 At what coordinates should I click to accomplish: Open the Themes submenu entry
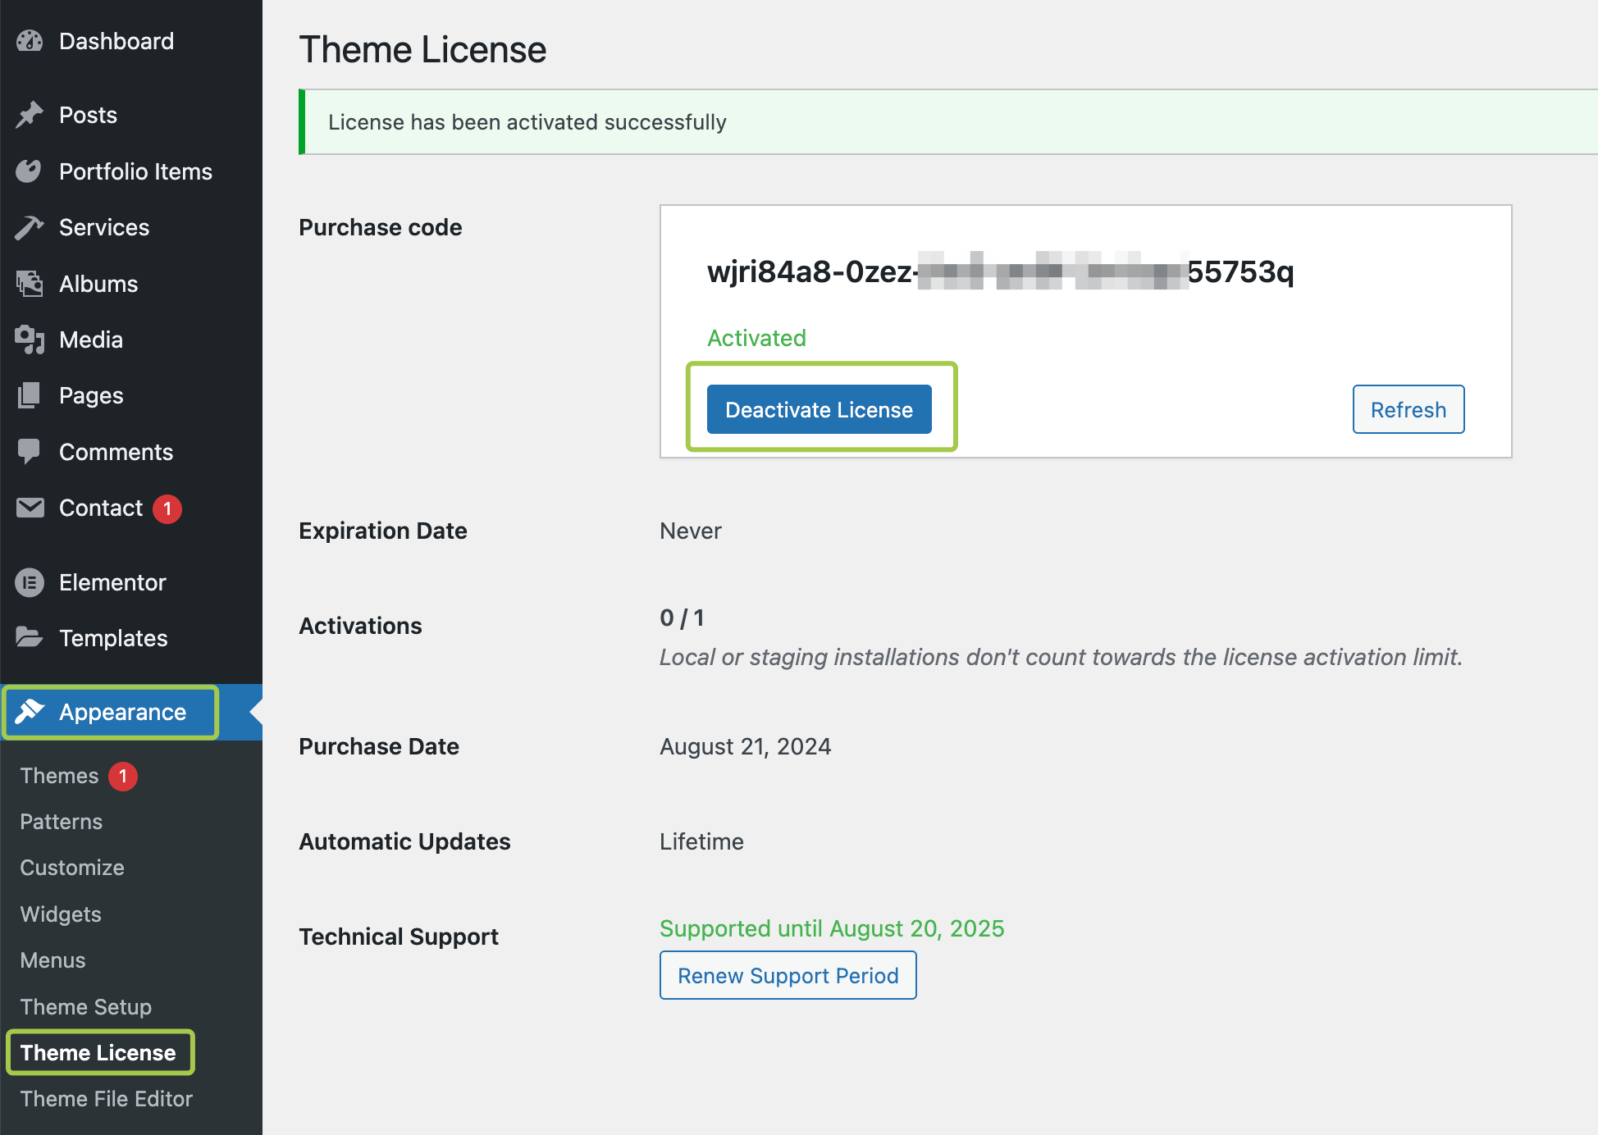(59, 776)
